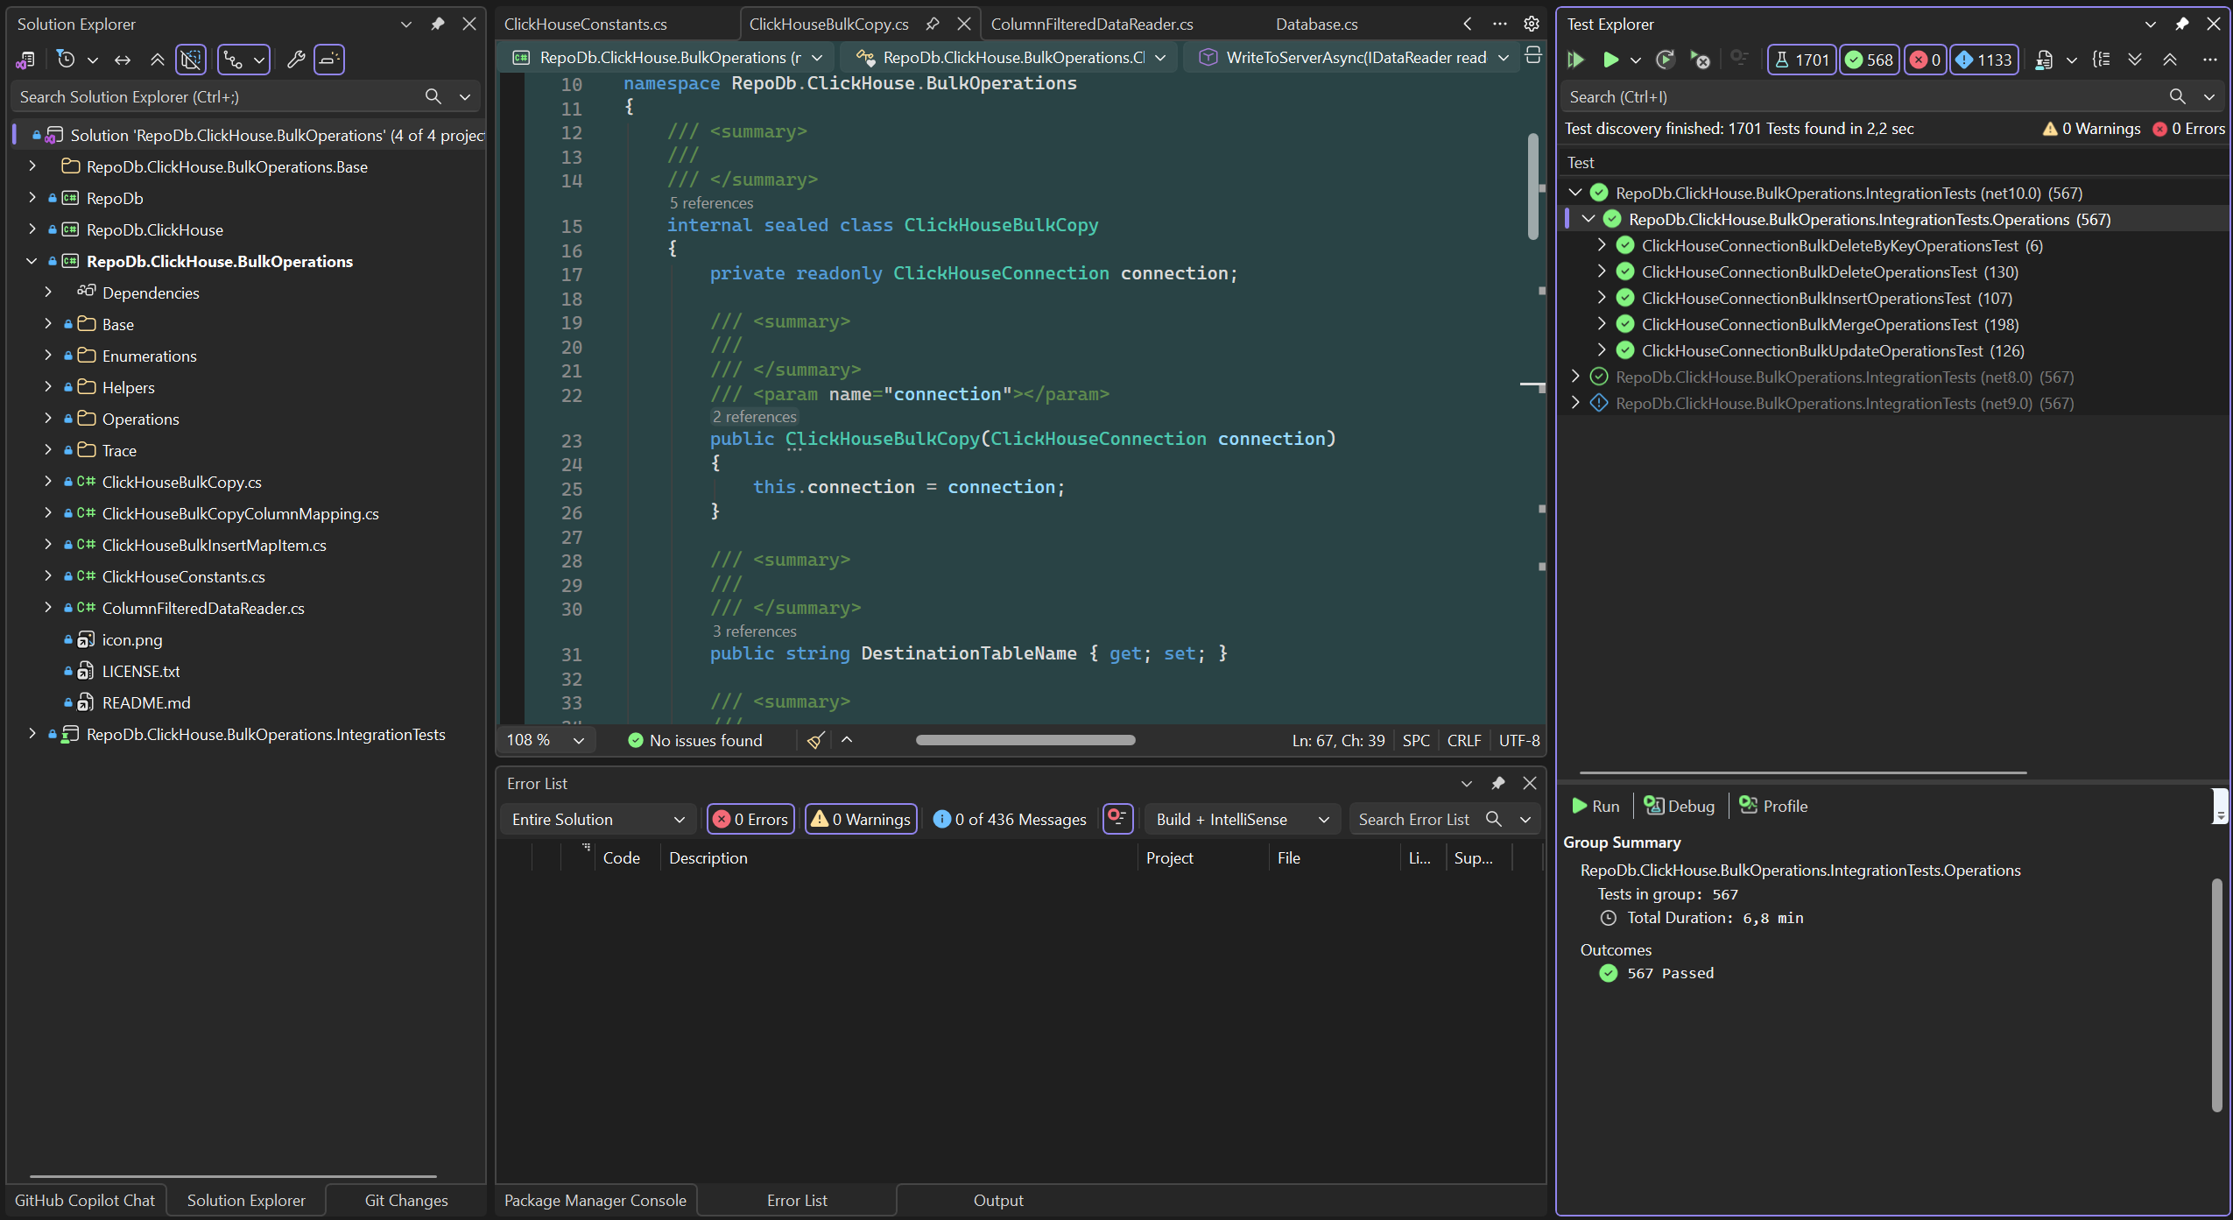Toggle the Git branch view button
This screenshot has width=2233, height=1220.
[x=234, y=60]
